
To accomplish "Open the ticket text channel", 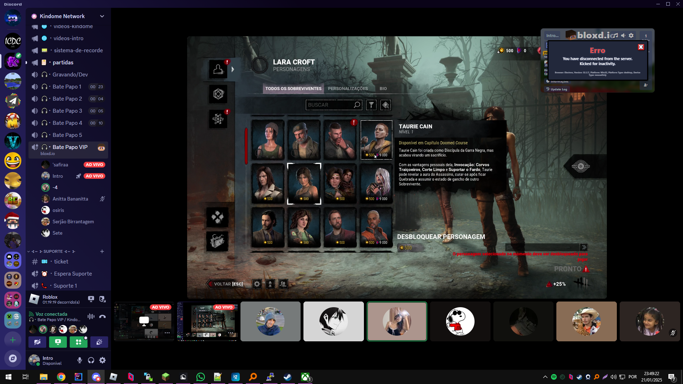I will pyautogui.click(x=68, y=262).
